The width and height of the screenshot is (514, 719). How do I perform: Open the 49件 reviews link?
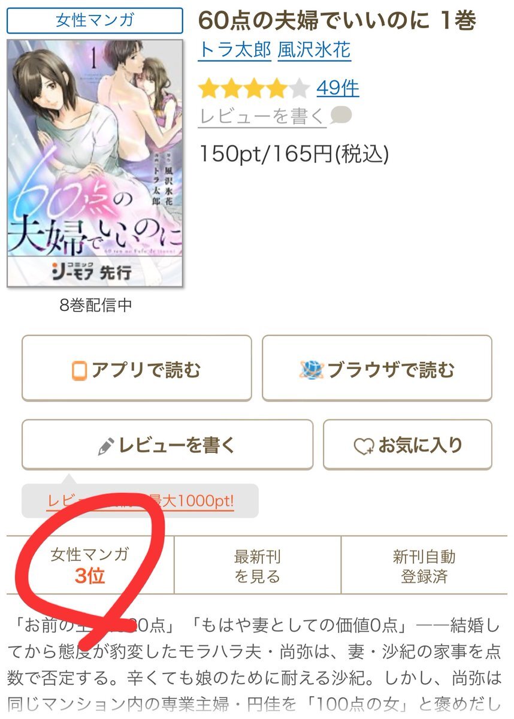(x=338, y=88)
